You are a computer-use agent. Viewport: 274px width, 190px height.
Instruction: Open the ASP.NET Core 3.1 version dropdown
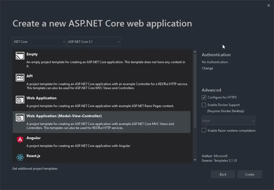94,41
